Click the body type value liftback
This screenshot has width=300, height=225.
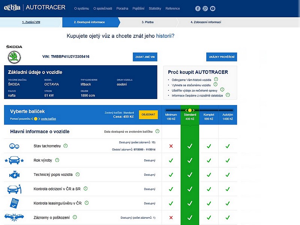tap(86, 84)
